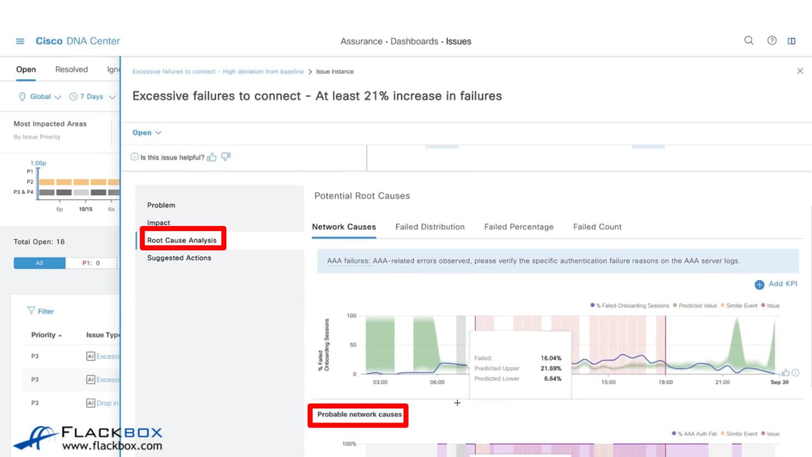Open the 7 Days time range dropdown

92,96
